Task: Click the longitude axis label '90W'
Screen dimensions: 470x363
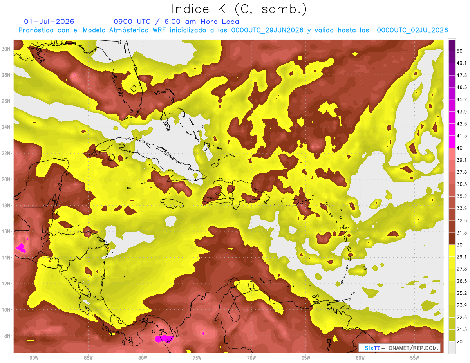Action: (34, 358)
